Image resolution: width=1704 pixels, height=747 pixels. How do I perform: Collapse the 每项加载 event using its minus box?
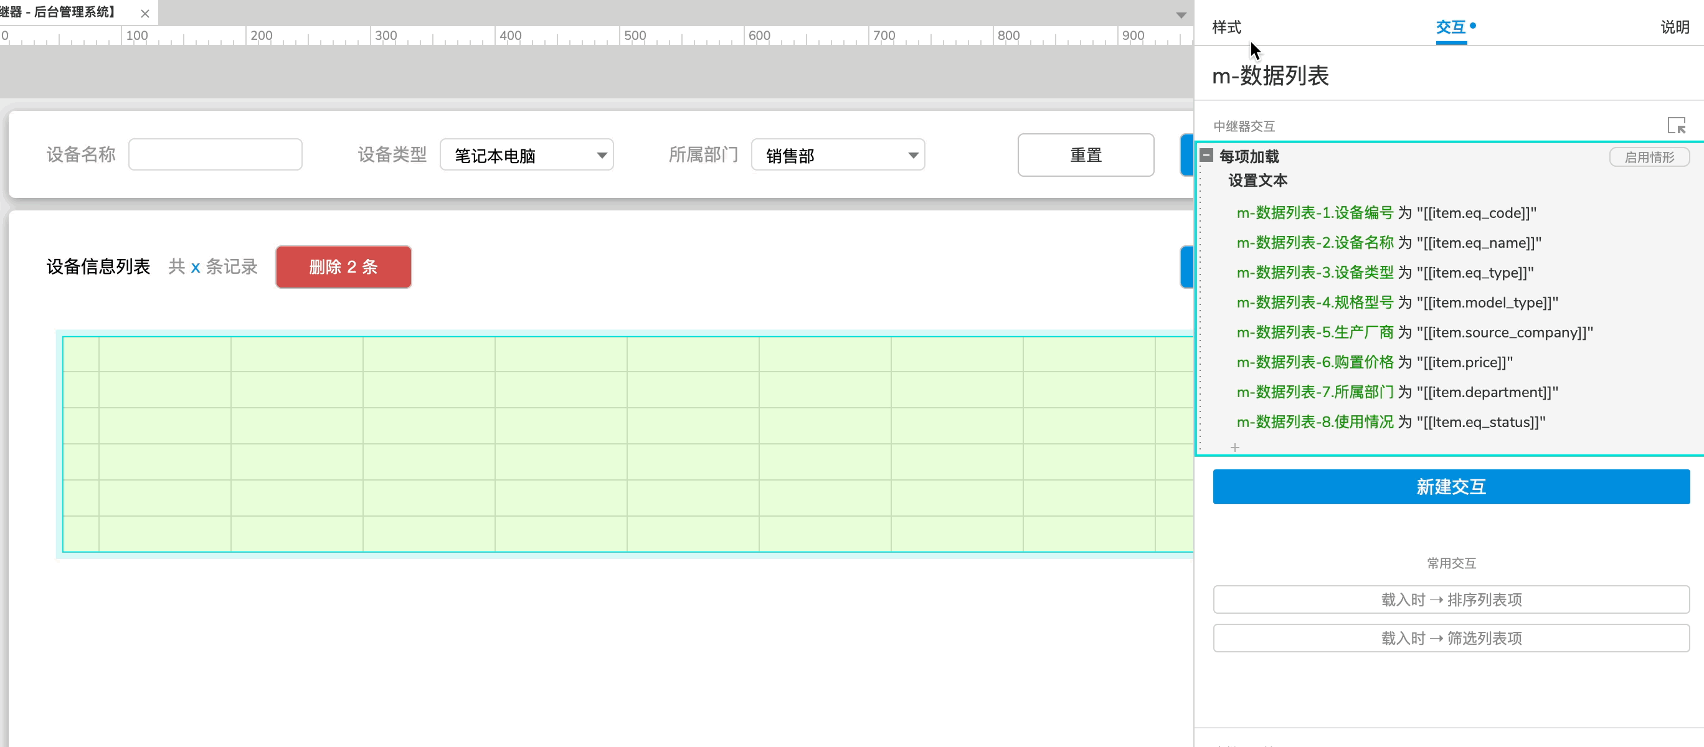(1208, 156)
